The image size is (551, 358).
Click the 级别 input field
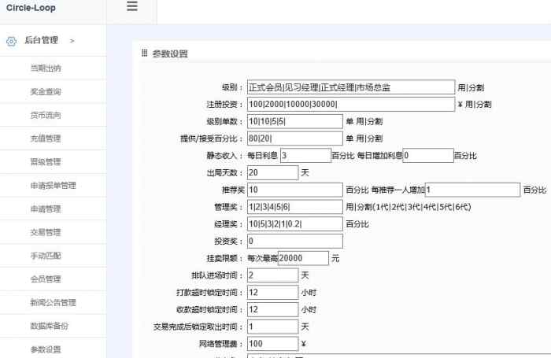coord(350,87)
